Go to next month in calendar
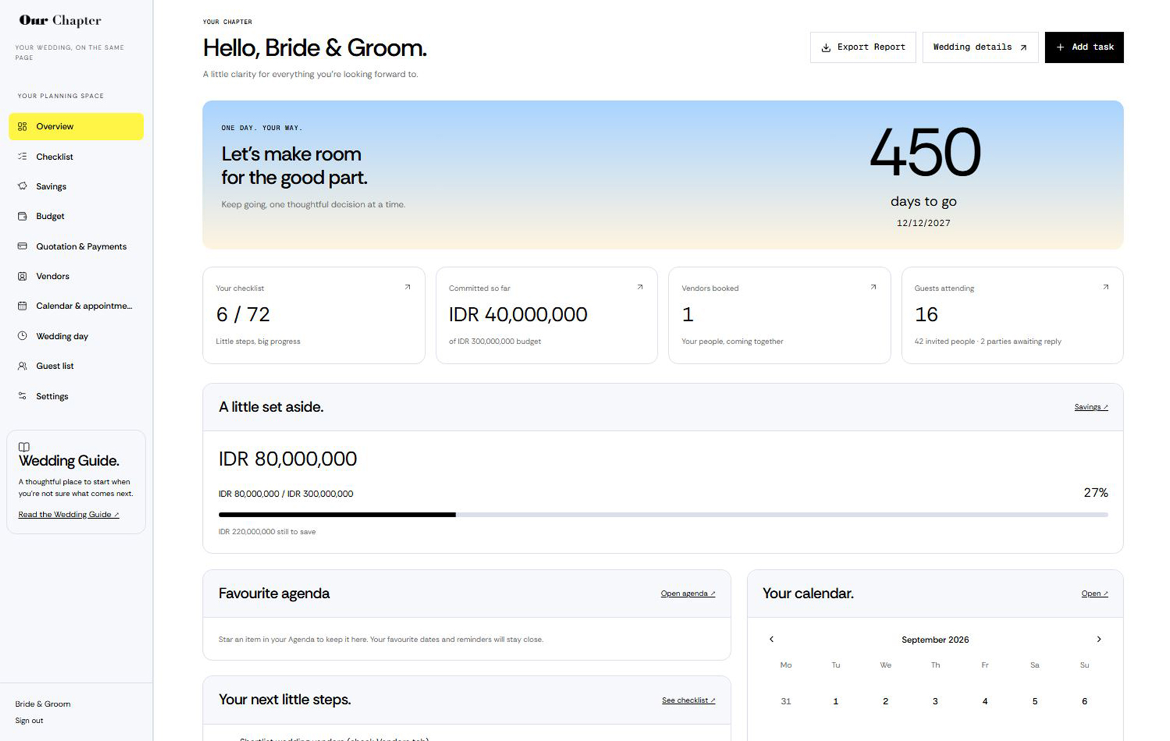 point(1099,639)
